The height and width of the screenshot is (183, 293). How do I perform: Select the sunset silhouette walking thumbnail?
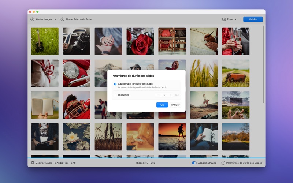[x=172, y=137]
